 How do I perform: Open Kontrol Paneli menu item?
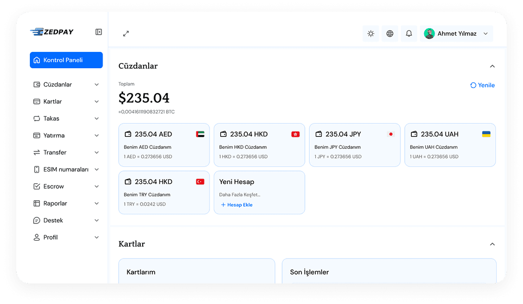(66, 60)
